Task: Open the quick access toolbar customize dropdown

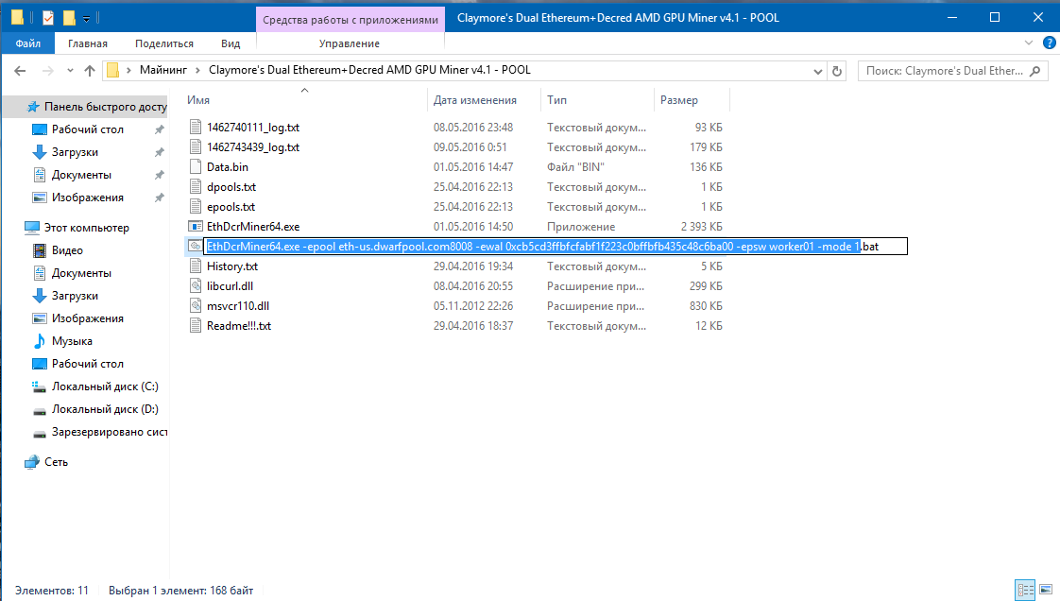Action: click(87, 18)
